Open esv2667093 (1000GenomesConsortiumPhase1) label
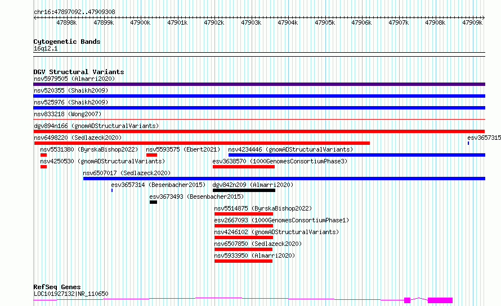 coord(281,220)
